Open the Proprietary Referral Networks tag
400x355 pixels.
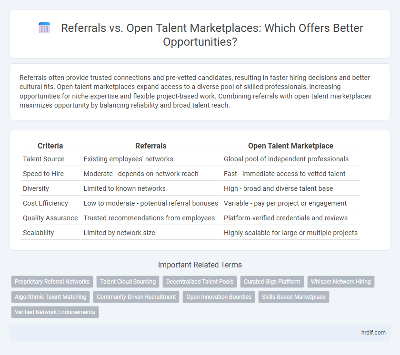click(x=52, y=282)
